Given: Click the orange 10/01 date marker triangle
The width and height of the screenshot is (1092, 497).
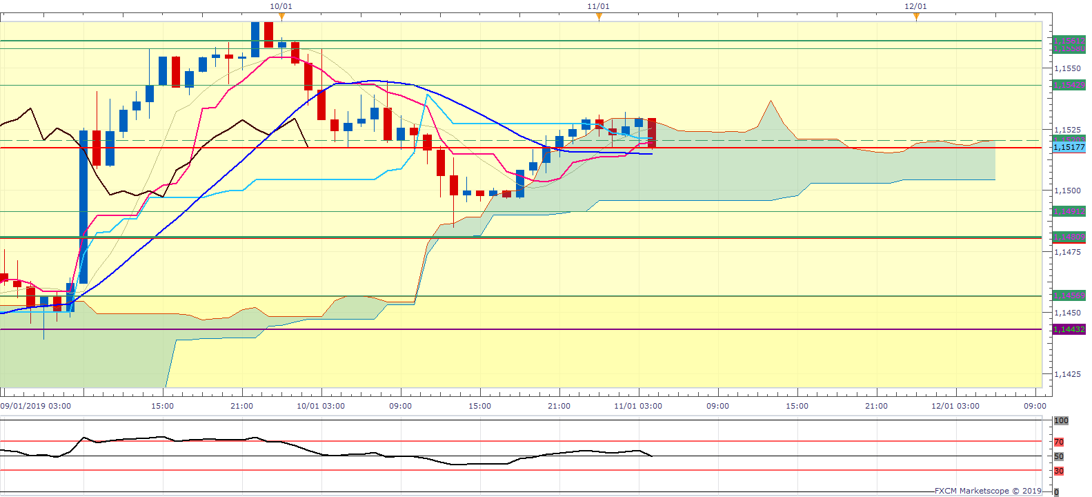Looking at the screenshot, I should 281,17.
